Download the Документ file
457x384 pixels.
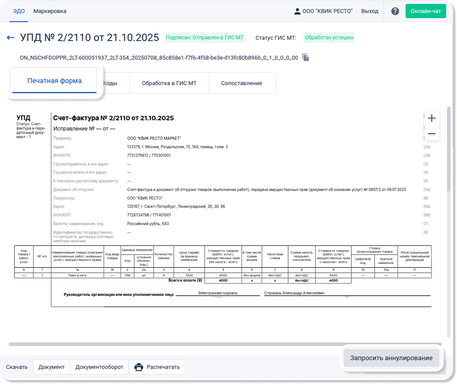coord(51,367)
